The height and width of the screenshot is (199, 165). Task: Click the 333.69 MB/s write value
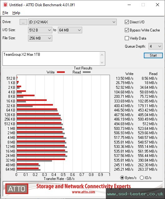point(124,101)
